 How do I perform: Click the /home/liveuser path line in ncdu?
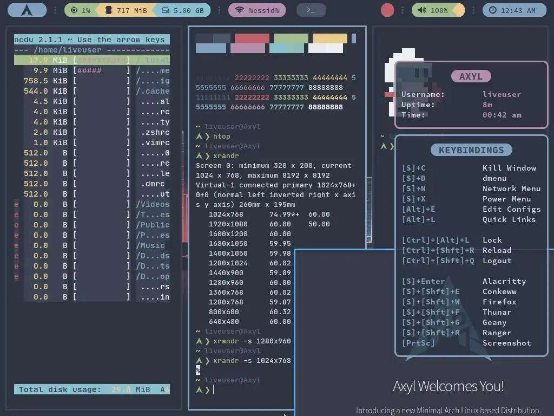(92, 50)
